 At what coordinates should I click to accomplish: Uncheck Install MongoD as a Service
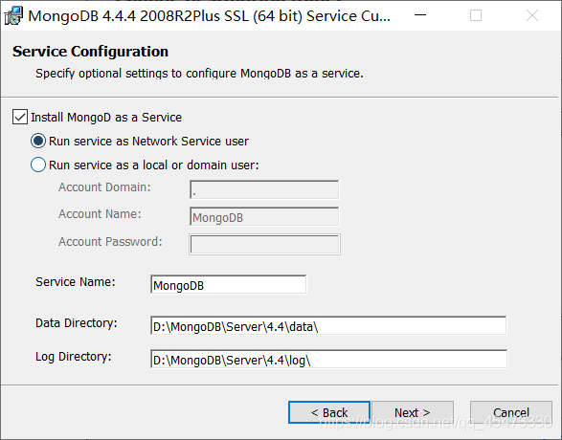click(x=20, y=117)
